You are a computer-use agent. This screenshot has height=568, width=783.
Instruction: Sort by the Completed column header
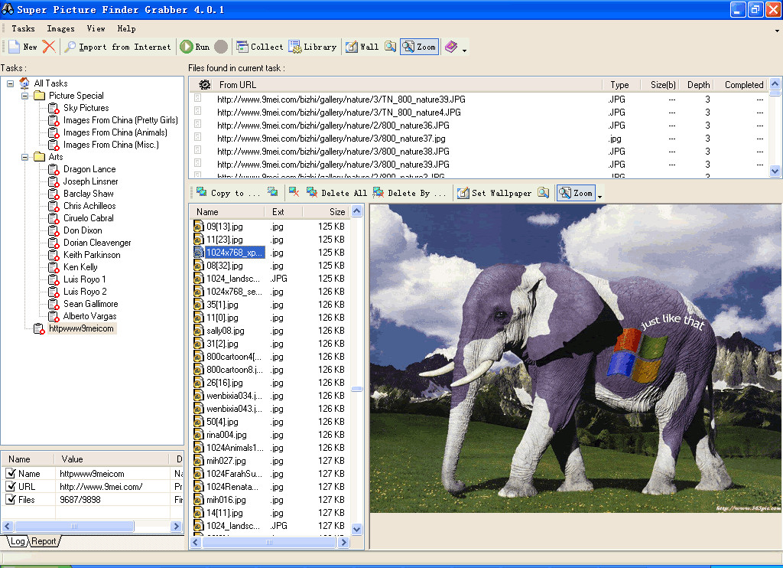pyautogui.click(x=743, y=85)
